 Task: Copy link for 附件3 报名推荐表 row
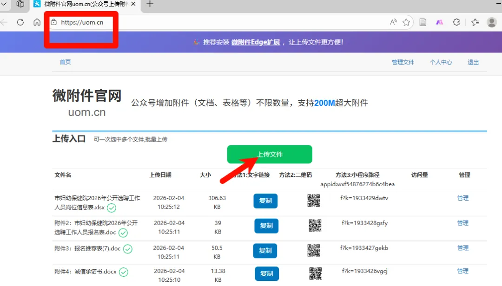pyautogui.click(x=265, y=251)
